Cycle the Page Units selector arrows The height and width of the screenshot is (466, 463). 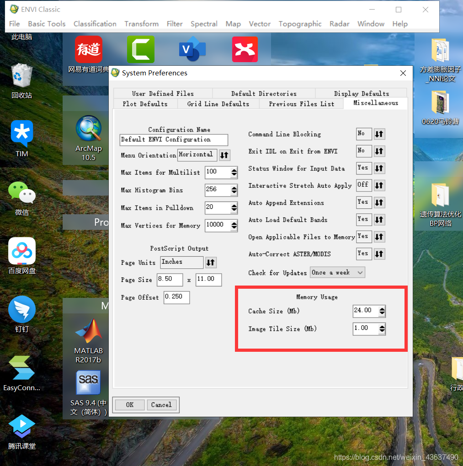211,262
